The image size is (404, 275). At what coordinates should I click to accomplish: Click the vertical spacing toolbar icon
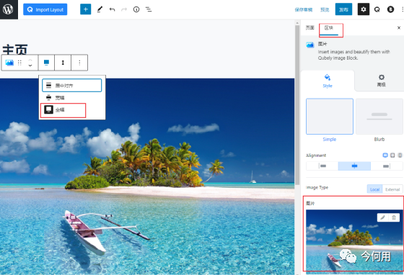[x=63, y=63]
